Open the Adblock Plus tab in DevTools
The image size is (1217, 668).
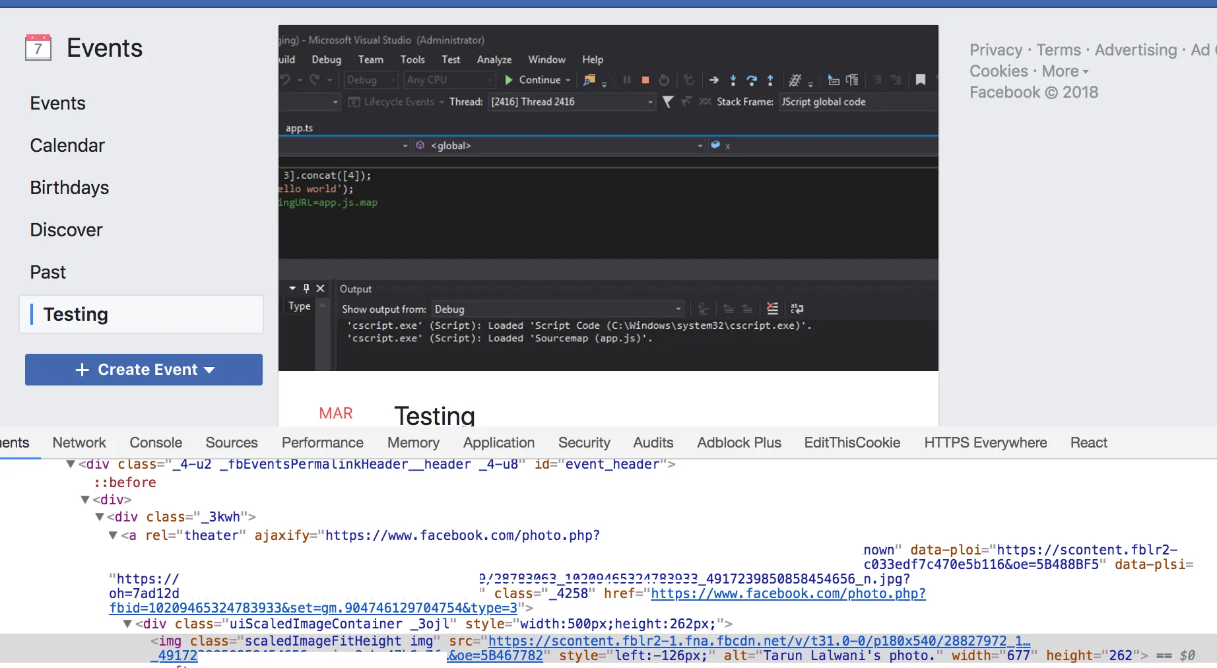point(739,443)
